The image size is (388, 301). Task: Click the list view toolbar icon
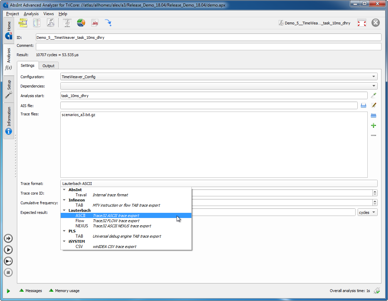point(37,23)
